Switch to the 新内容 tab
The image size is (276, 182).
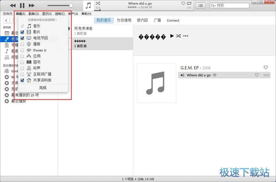[x=143, y=20]
